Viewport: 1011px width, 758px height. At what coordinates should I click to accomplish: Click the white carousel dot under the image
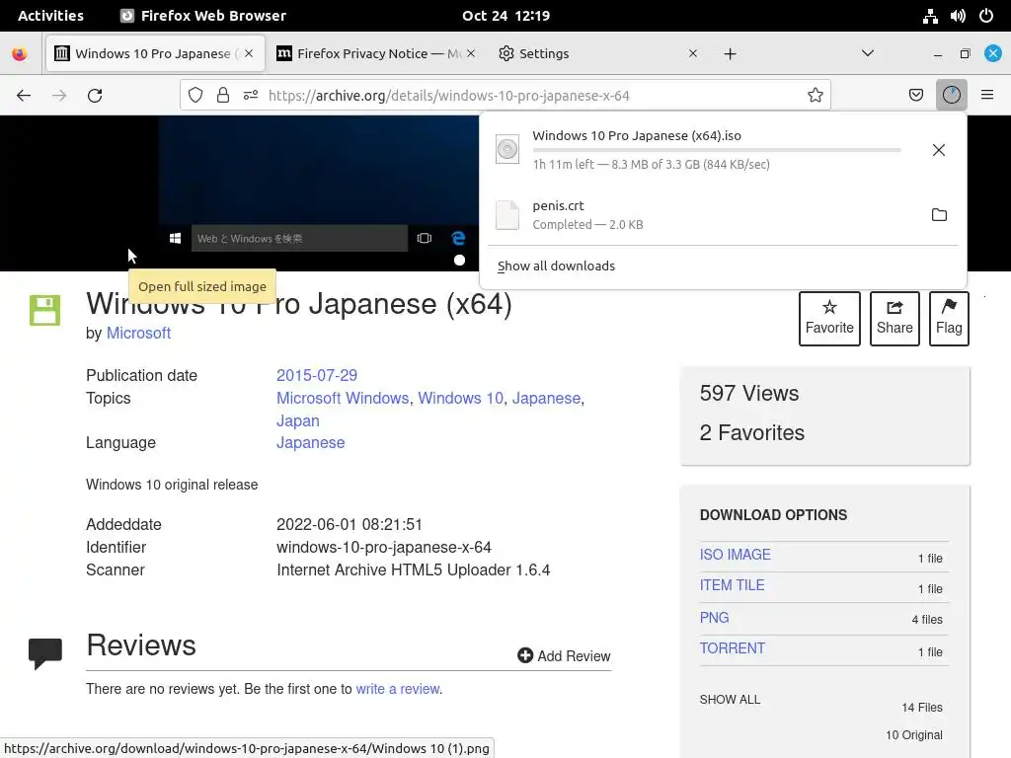tap(459, 261)
